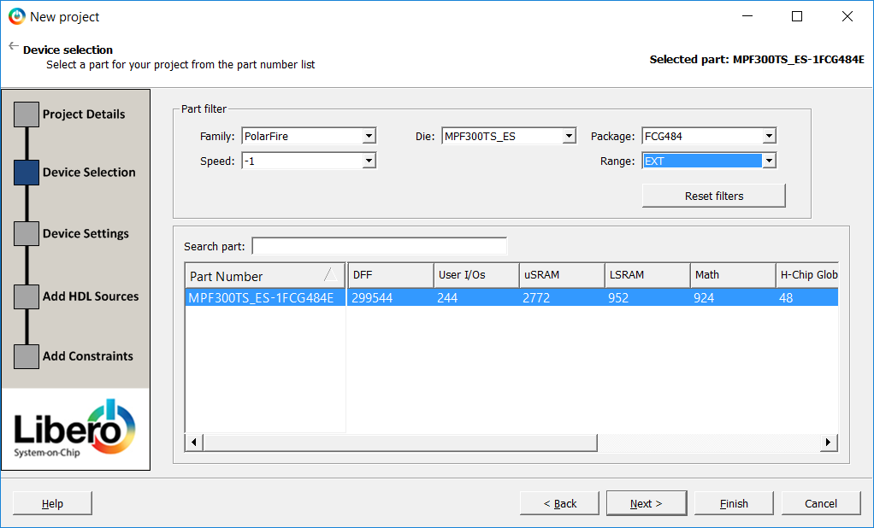Sort by the H-Chip Glob column header
874x528 pixels.
click(807, 275)
